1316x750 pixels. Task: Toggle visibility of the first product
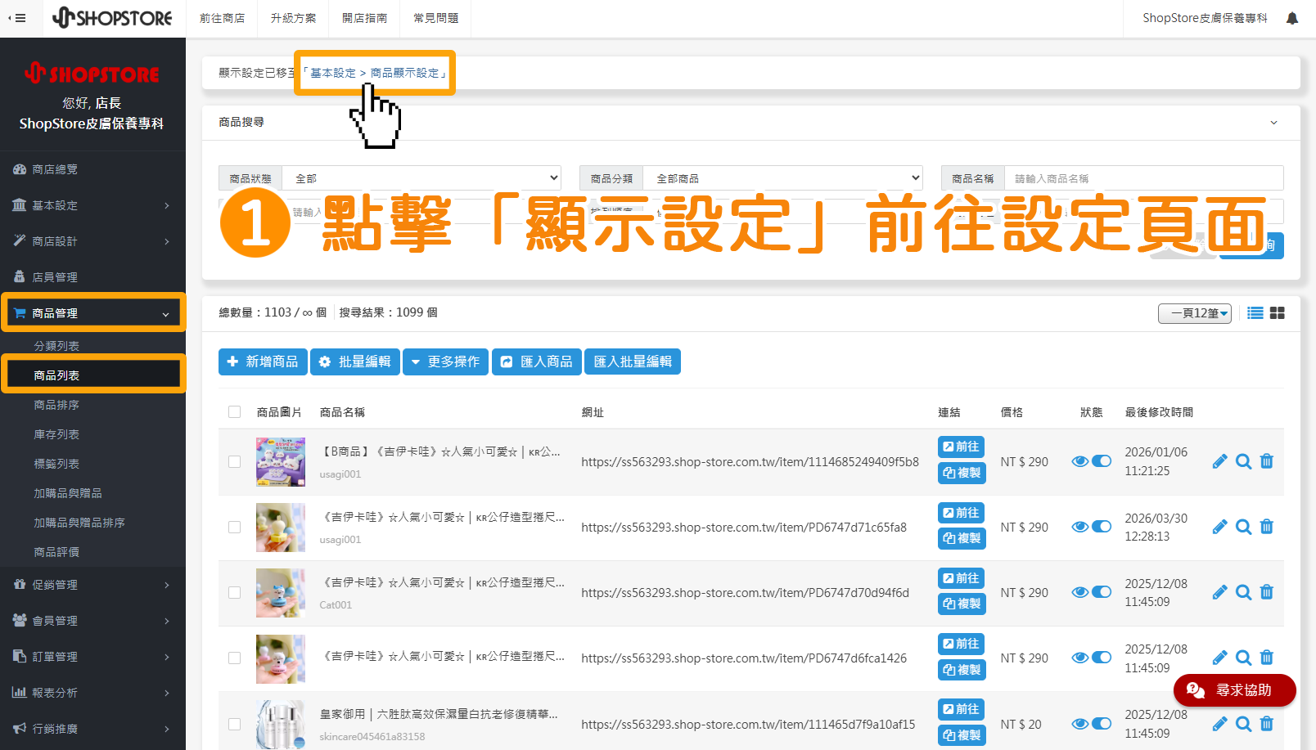click(x=1101, y=460)
